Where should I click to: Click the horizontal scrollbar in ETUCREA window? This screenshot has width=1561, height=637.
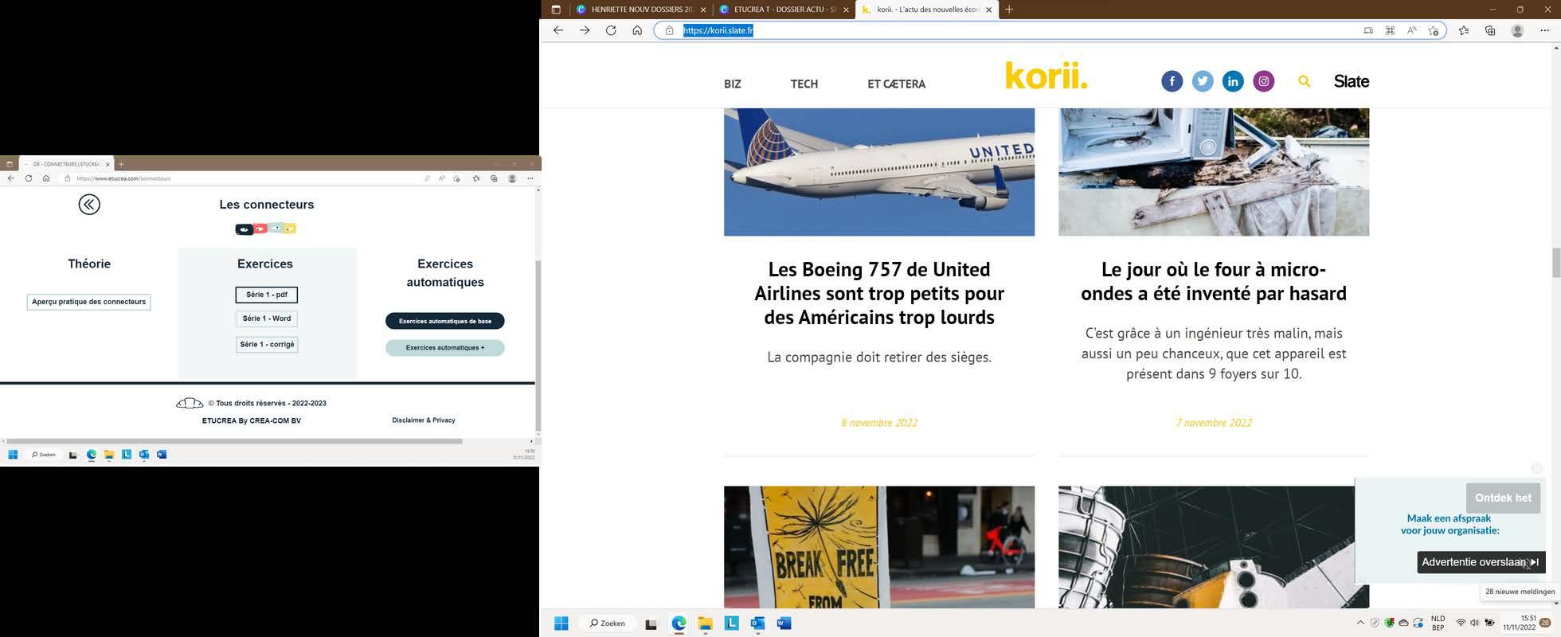click(234, 441)
